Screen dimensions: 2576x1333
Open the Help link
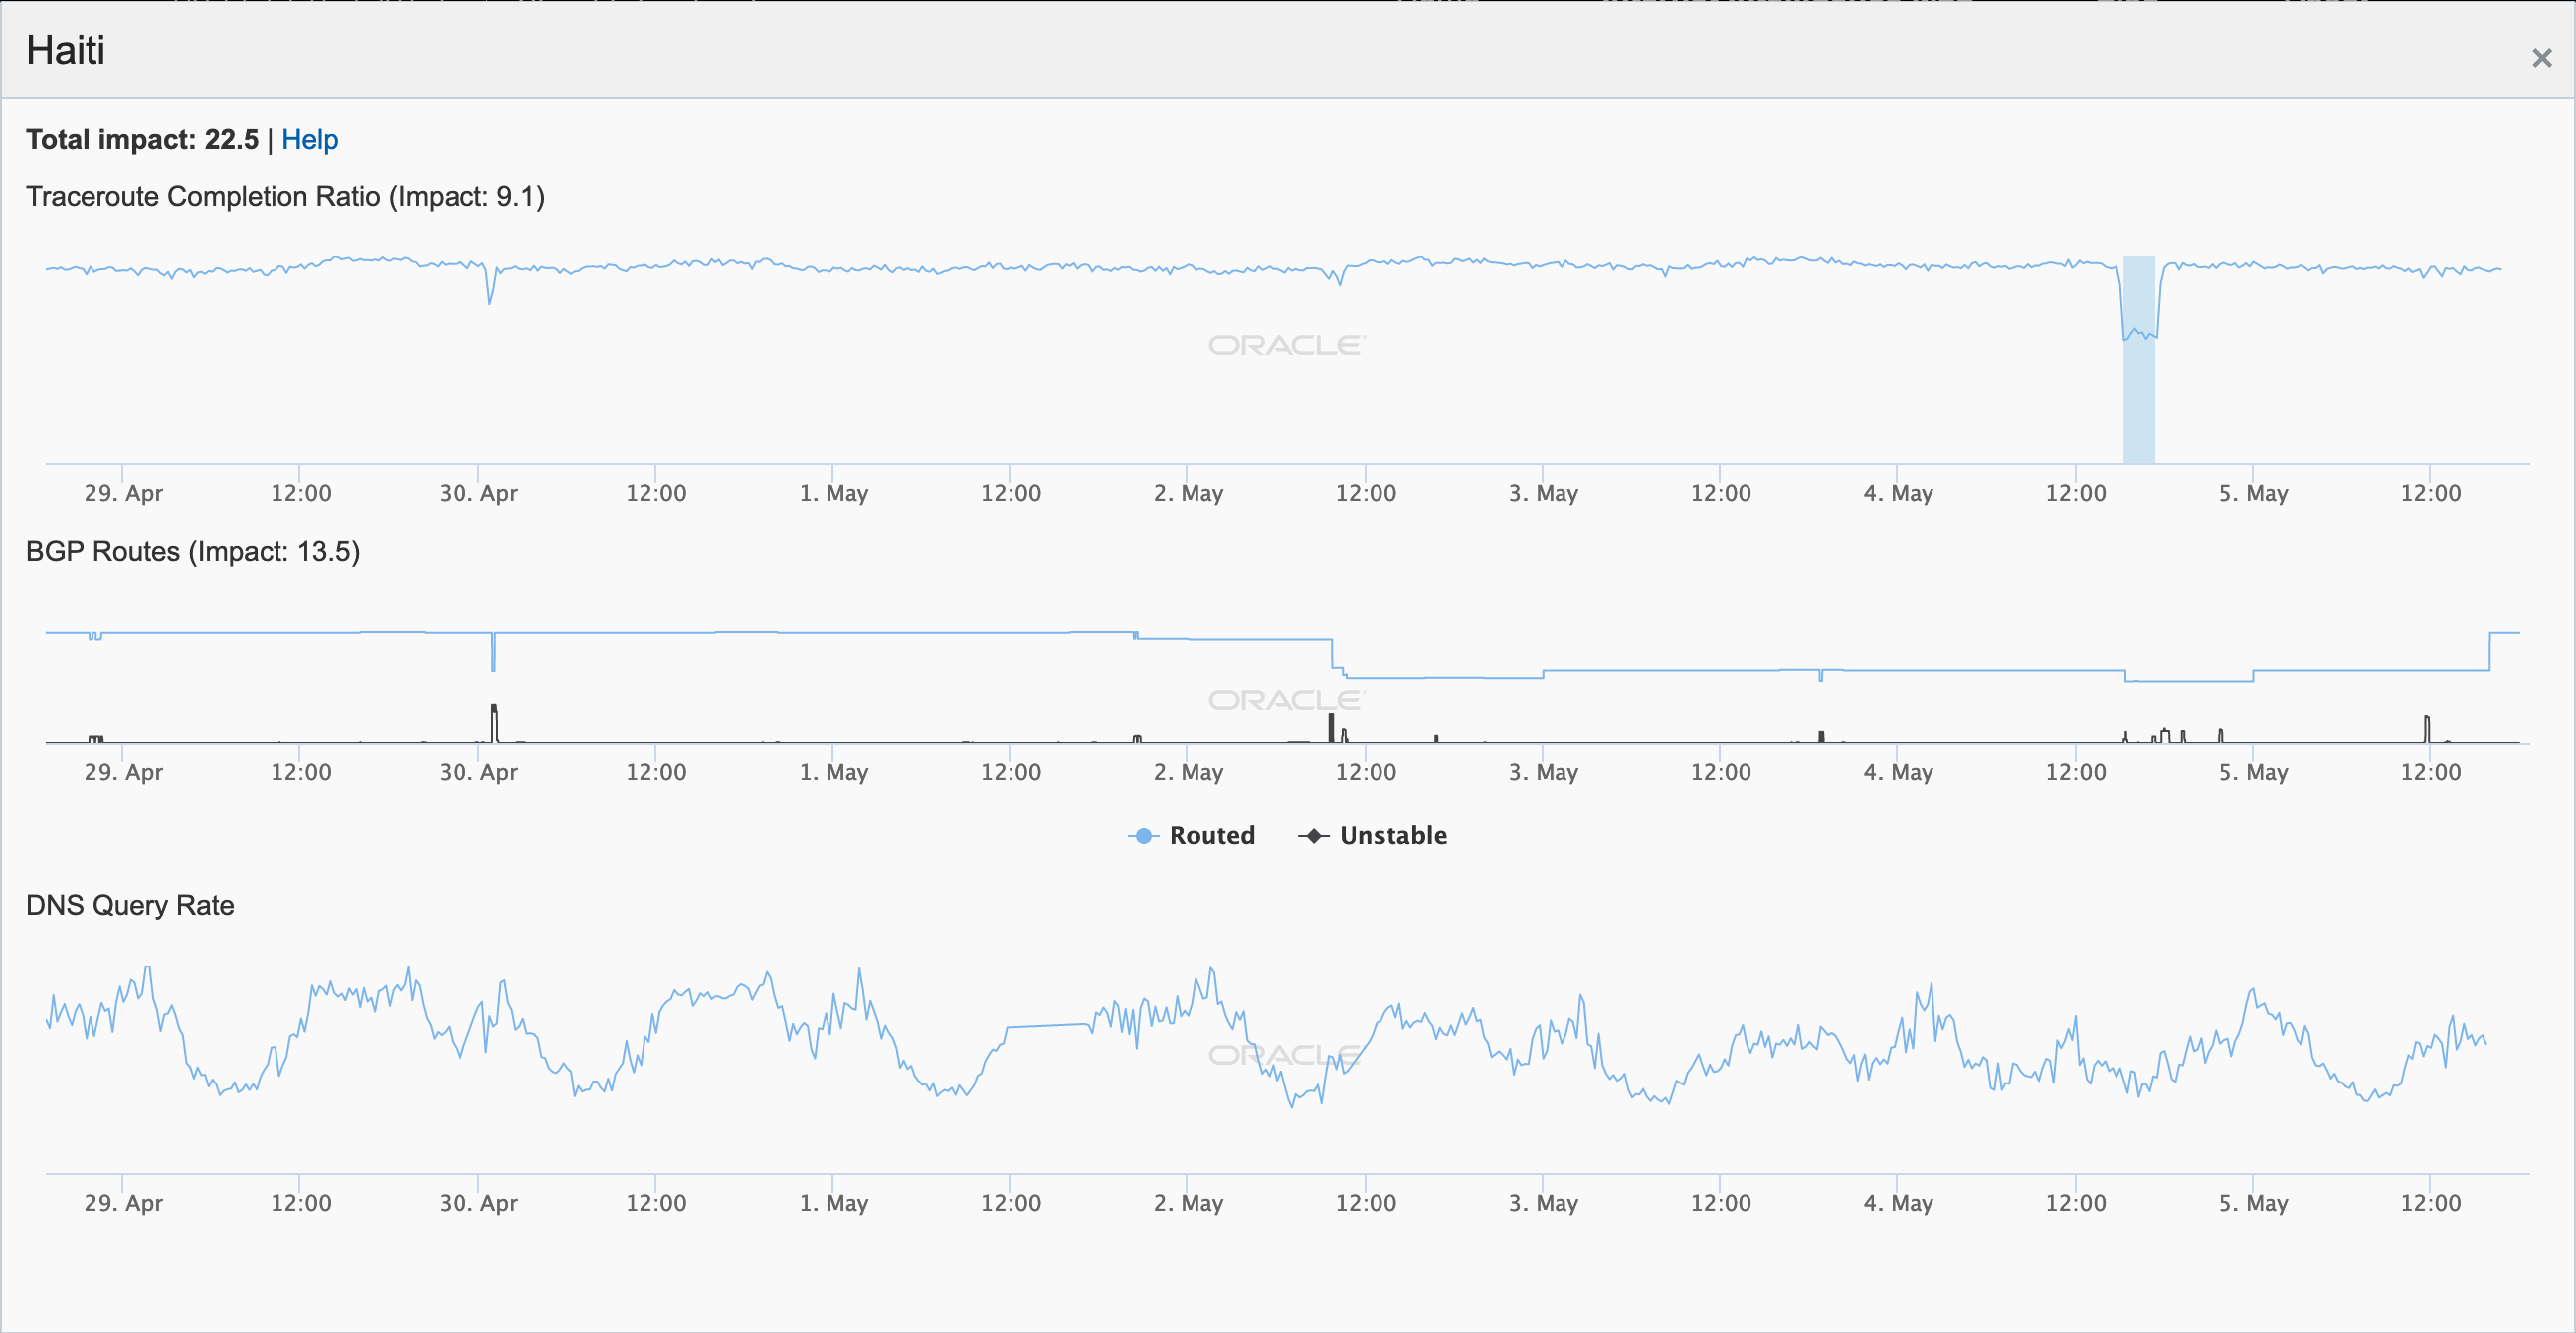[309, 140]
